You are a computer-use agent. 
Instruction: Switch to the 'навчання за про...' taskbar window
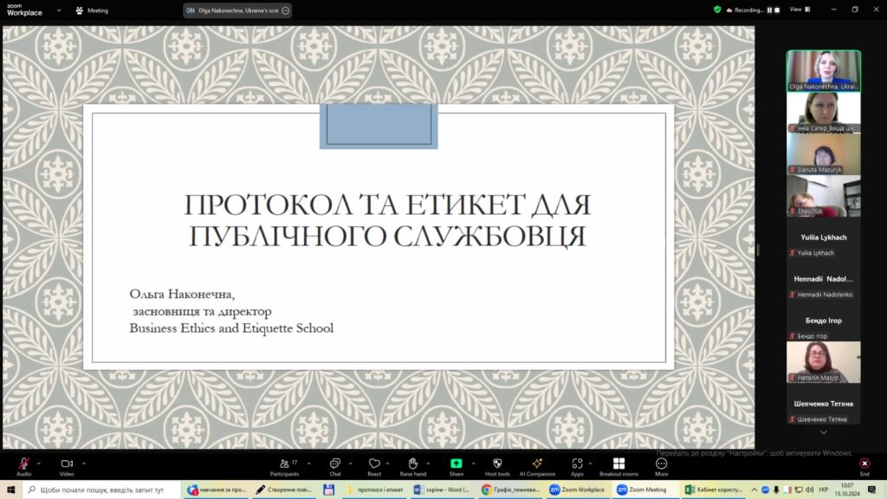tap(217, 489)
